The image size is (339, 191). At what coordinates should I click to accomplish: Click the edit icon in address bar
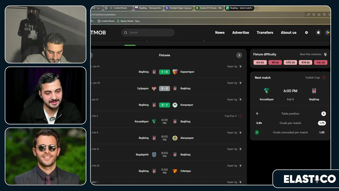[314, 15]
